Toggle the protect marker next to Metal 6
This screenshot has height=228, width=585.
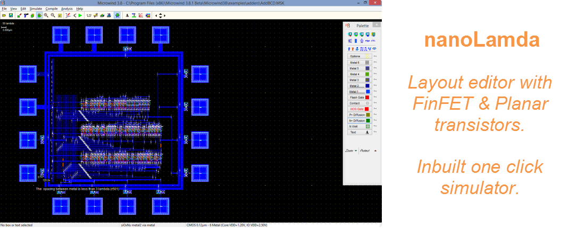coord(375,63)
